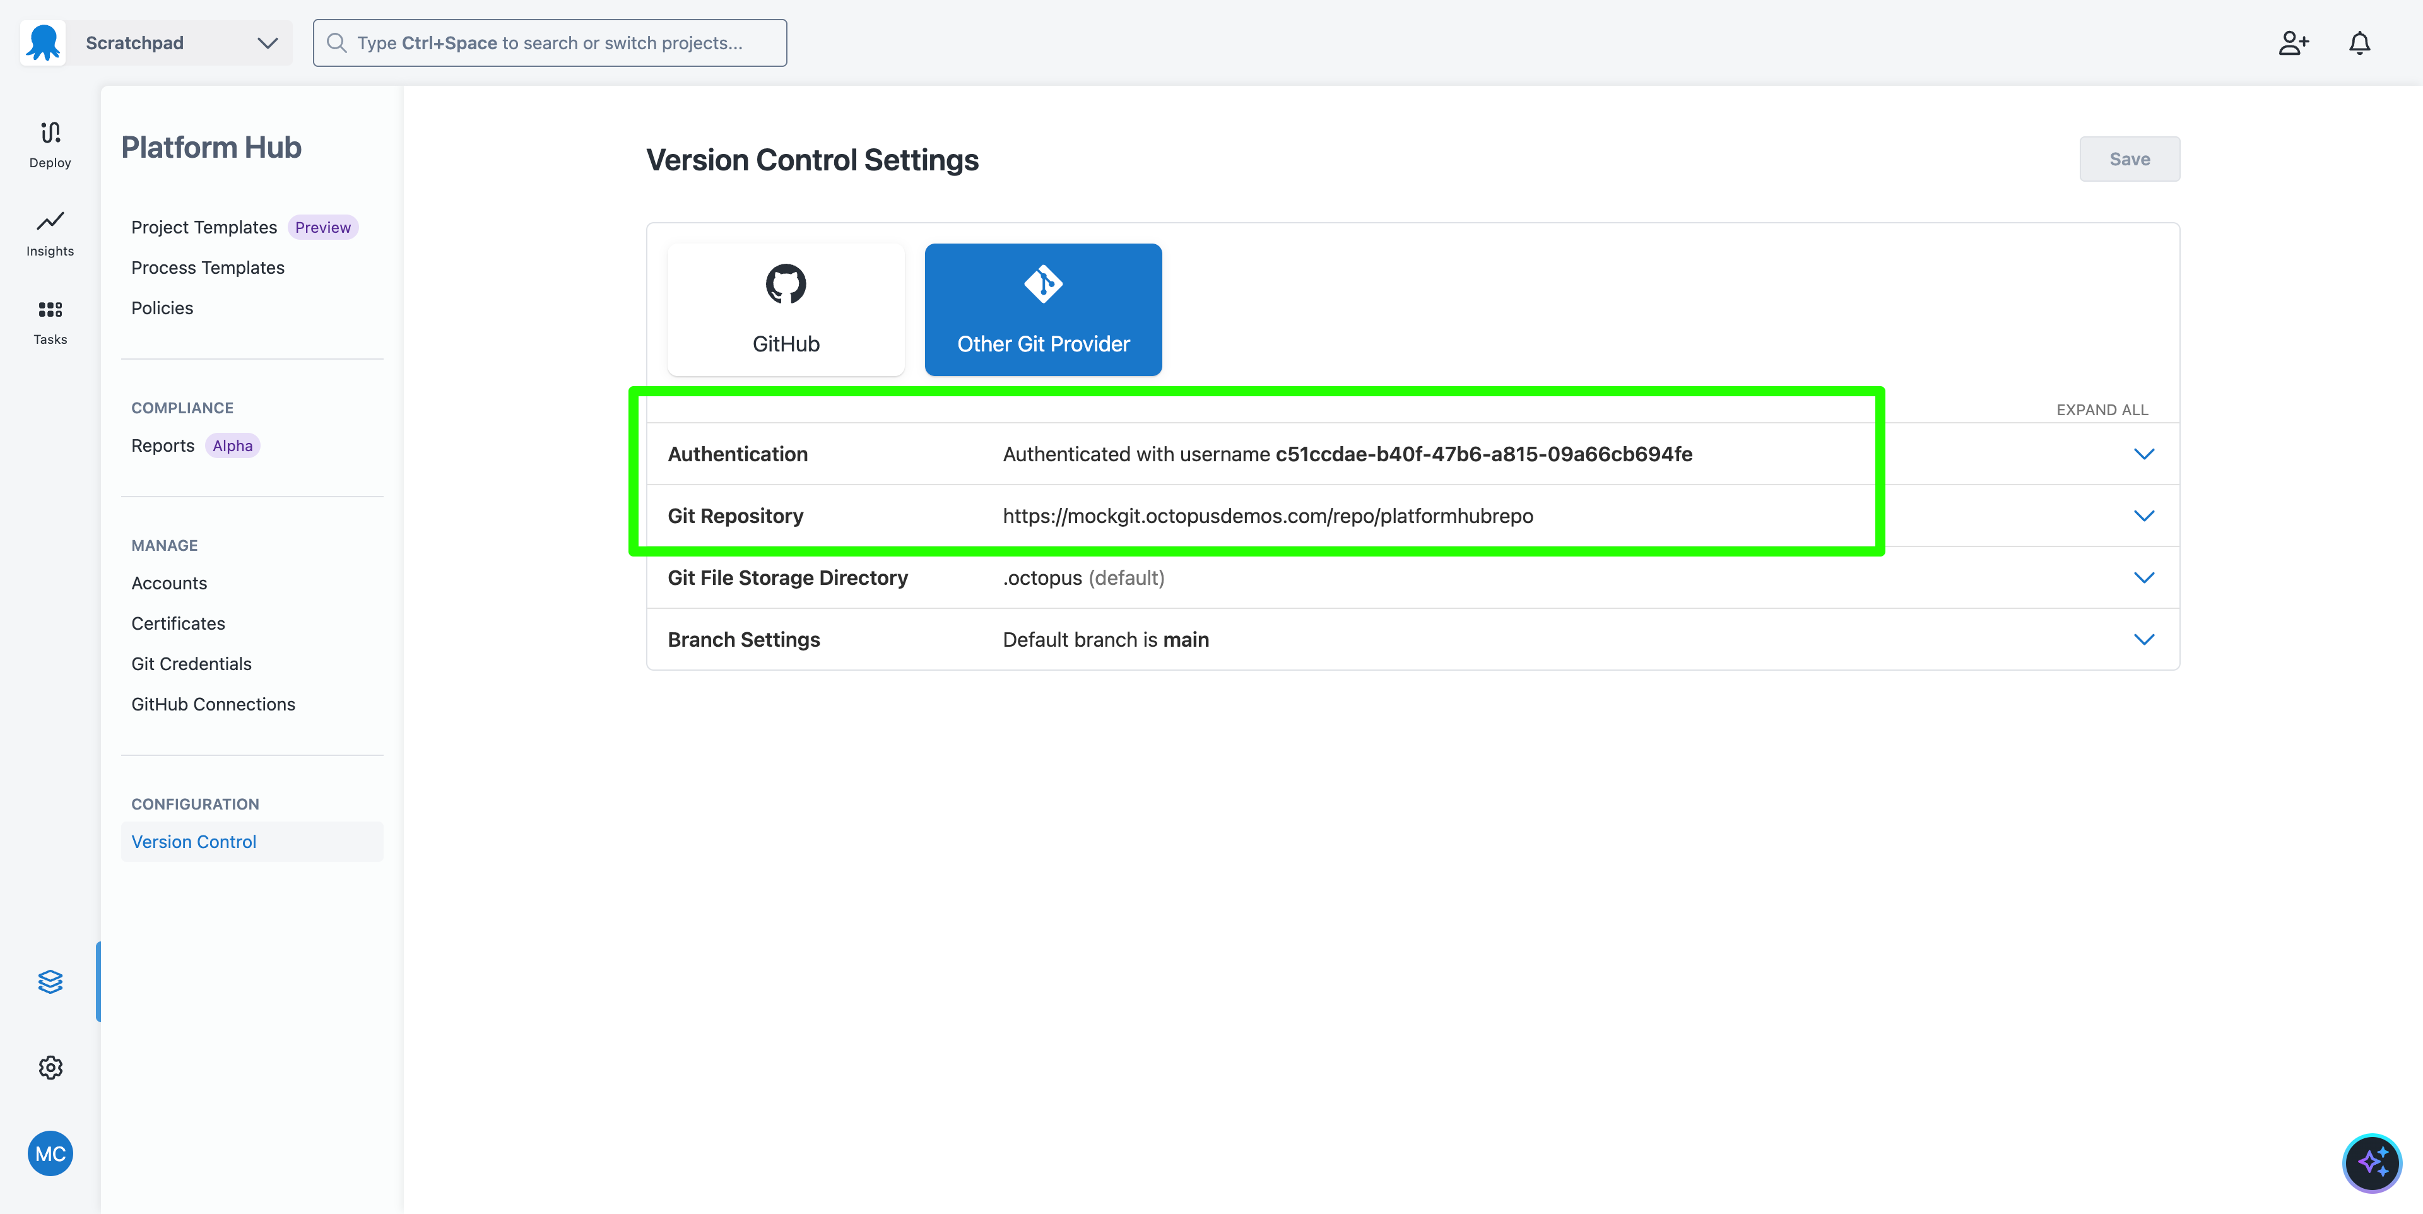Viewport: 2423px width, 1214px height.
Task: Expand the Git File Storage Directory chevron
Action: coord(2143,577)
